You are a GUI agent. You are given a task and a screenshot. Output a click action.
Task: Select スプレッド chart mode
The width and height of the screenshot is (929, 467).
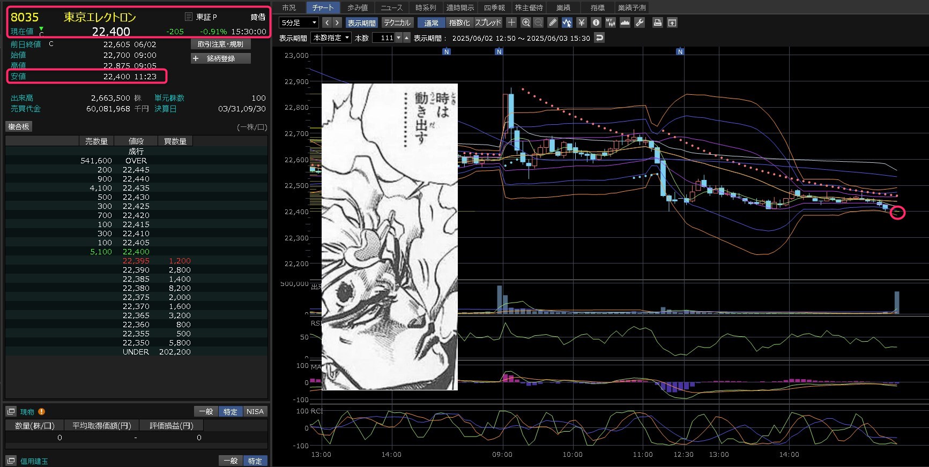488,22
